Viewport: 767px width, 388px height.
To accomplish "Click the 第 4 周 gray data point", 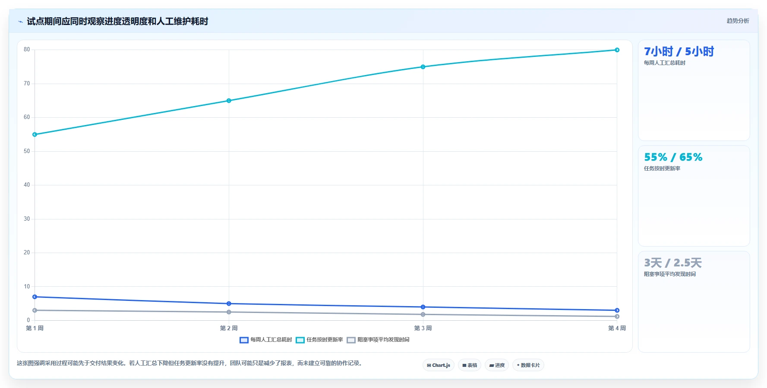I will 617,316.
